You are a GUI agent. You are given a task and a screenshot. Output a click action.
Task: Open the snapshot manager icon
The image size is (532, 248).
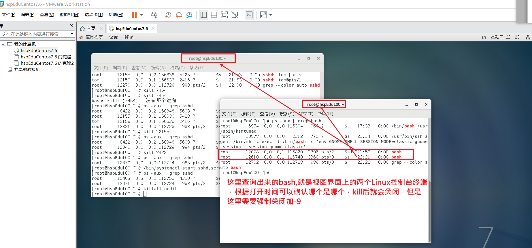[x=189, y=15]
